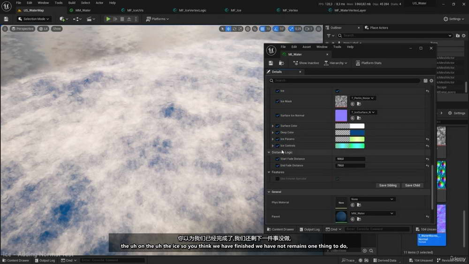Open the Lit view mode dropdown
Viewport: 469px width, 264px height.
click(x=43, y=29)
